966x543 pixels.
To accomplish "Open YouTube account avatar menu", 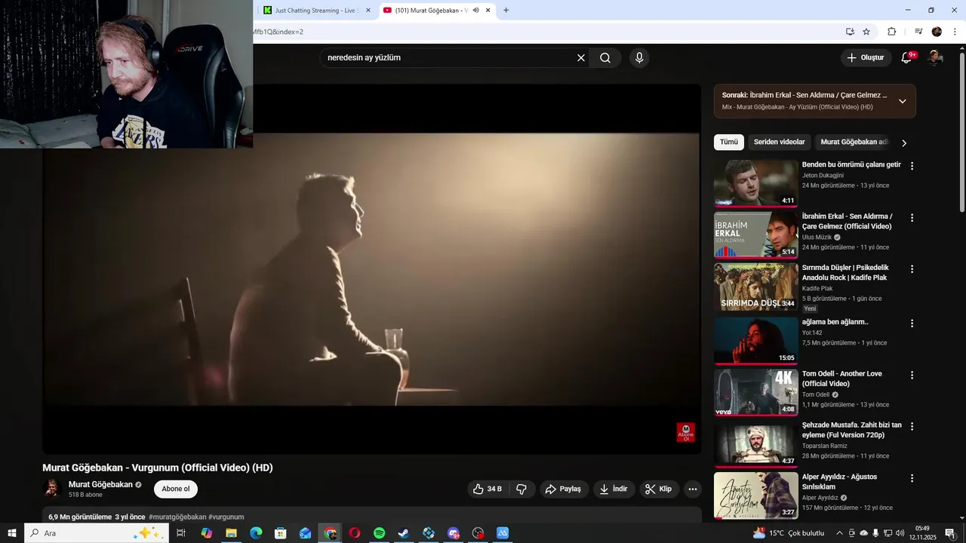I will coord(935,58).
